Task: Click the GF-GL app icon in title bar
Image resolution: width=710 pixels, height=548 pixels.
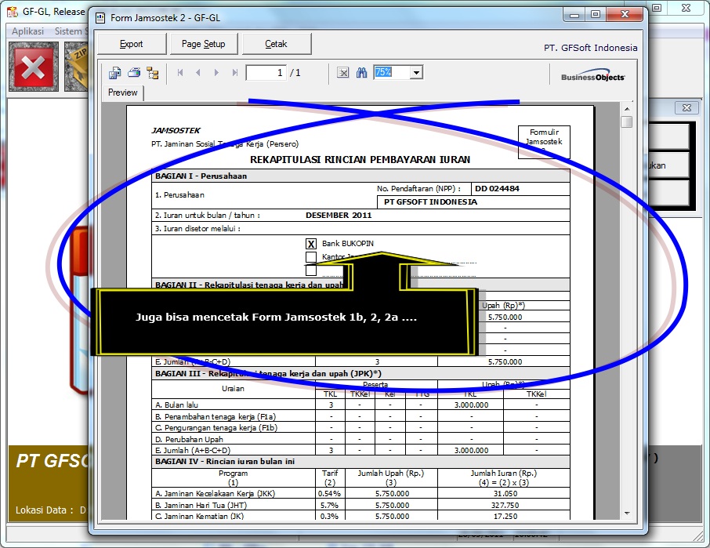Action: click(13, 11)
